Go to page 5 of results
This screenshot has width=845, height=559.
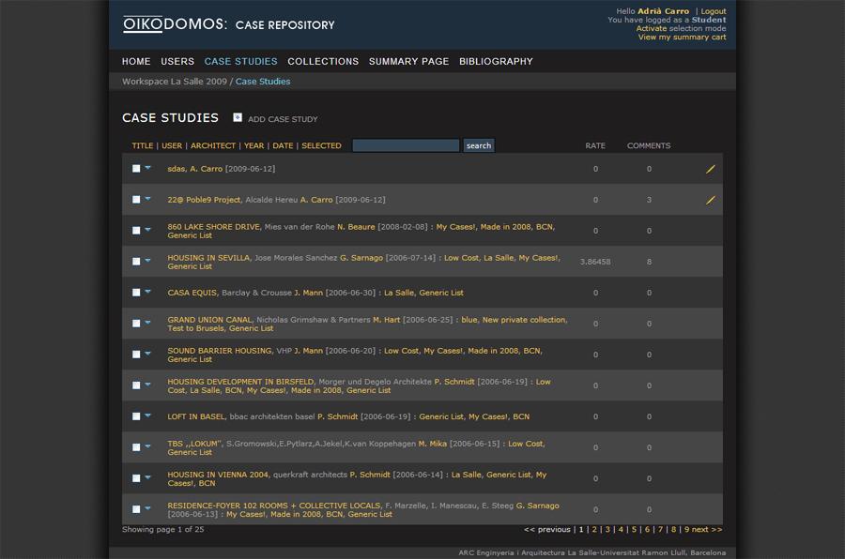634,530
